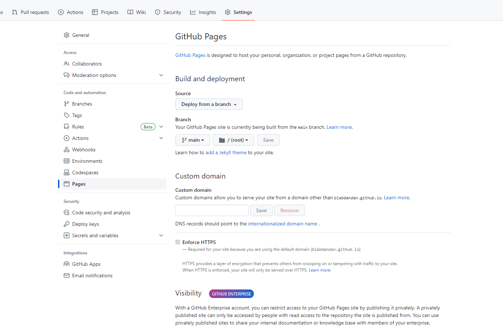This screenshot has height=327, width=503.
Task: Go to the Projects tab
Action: click(105, 12)
